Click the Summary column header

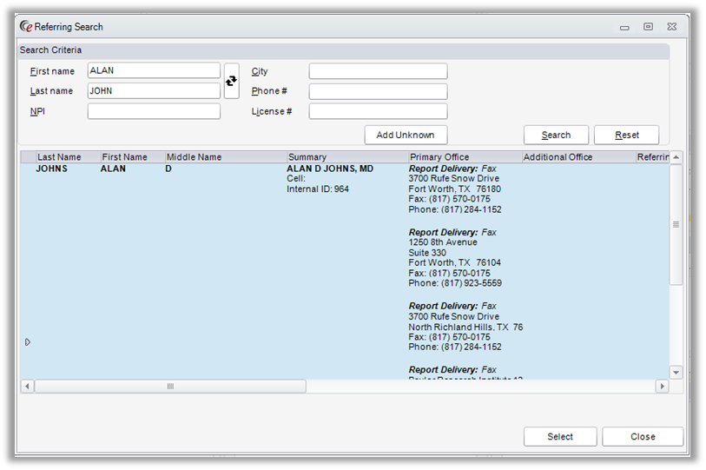click(347, 157)
